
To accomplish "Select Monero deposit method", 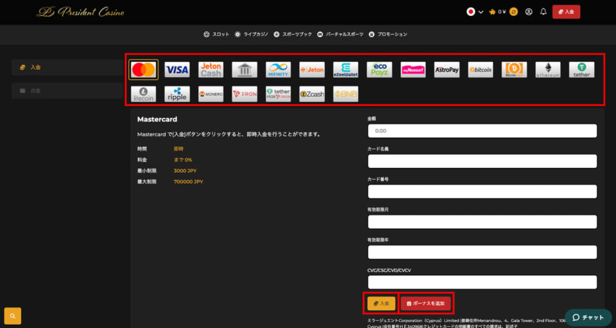I will [x=210, y=94].
